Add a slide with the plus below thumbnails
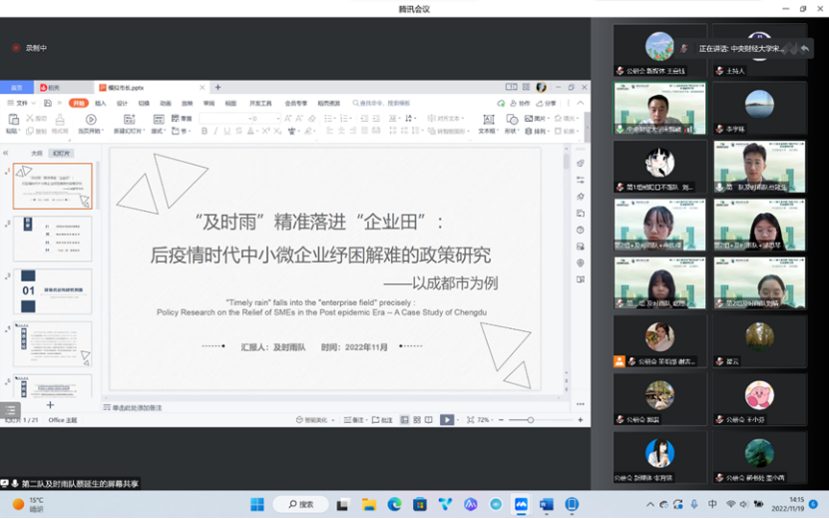The width and height of the screenshot is (829, 519). point(51,406)
